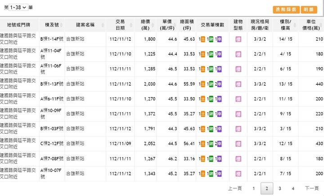The image size is (324, 196).
Task: Go to page 3 in pagination
Action: (x=280, y=188)
